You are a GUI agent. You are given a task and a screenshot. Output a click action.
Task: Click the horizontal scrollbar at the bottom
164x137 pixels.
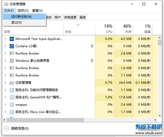(x=44, y=120)
